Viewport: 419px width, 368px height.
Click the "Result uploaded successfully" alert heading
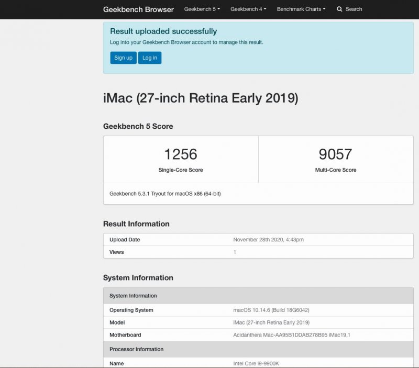pos(163,31)
